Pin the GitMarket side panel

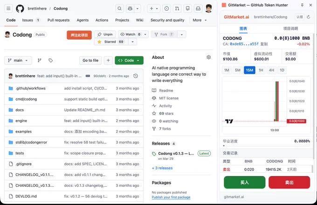pyautogui.click(x=302, y=5)
